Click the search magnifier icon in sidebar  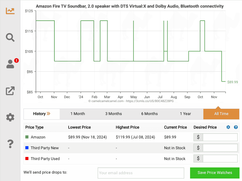tap(10, 37)
